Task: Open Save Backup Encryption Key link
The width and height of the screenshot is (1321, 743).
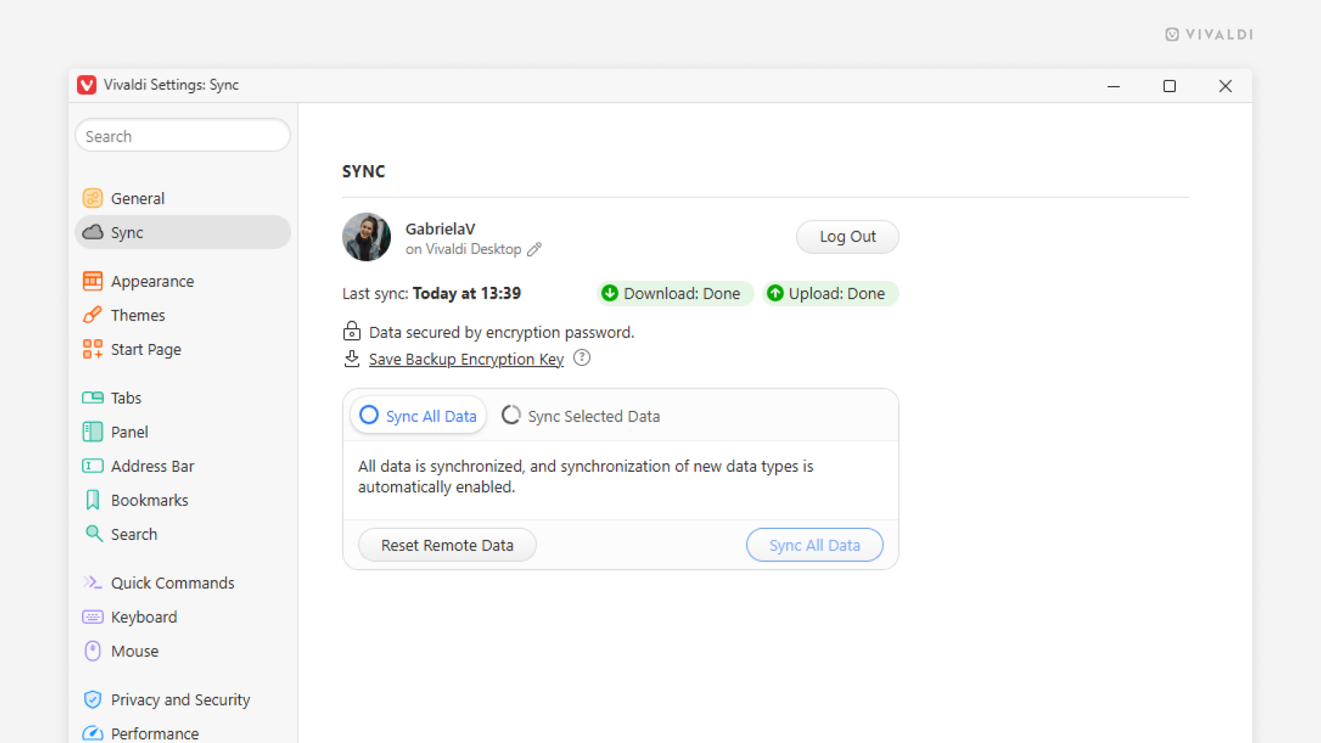Action: 466,359
